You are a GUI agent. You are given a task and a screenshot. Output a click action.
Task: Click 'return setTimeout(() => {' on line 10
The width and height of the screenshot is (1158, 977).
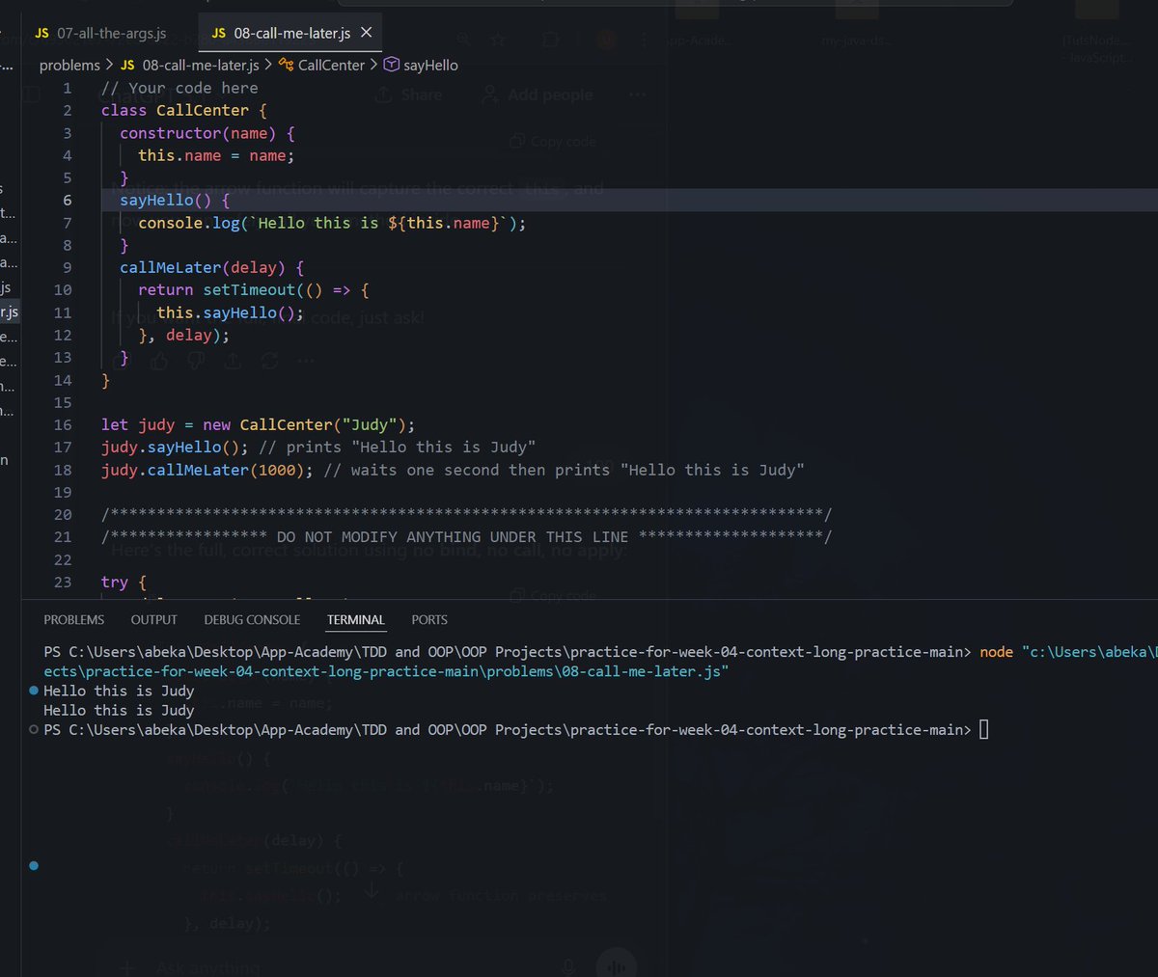(x=254, y=289)
